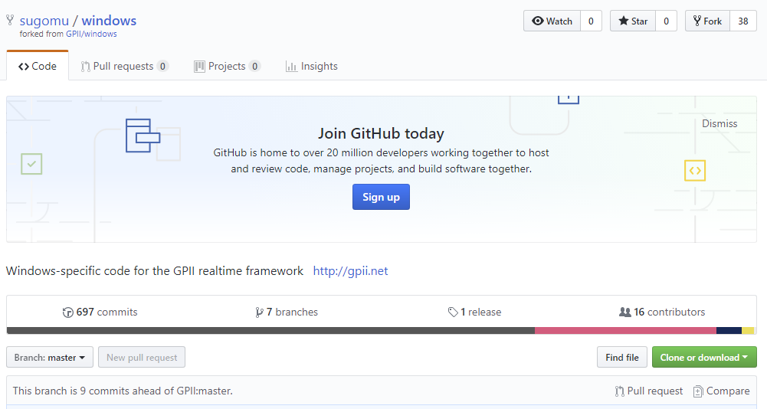This screenshot has width=767, height=409.
Task: Click the dark gray language bar segment
Action: 270,331
